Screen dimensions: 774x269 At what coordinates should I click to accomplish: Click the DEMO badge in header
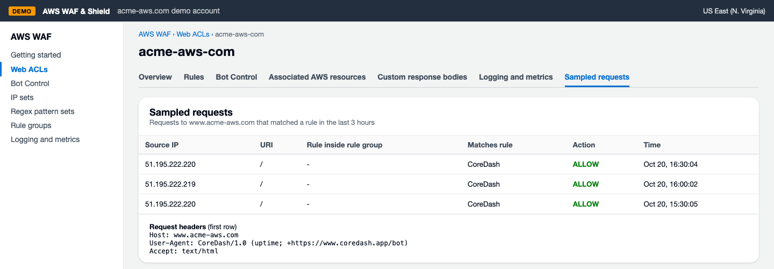click(x=22, y=11)
